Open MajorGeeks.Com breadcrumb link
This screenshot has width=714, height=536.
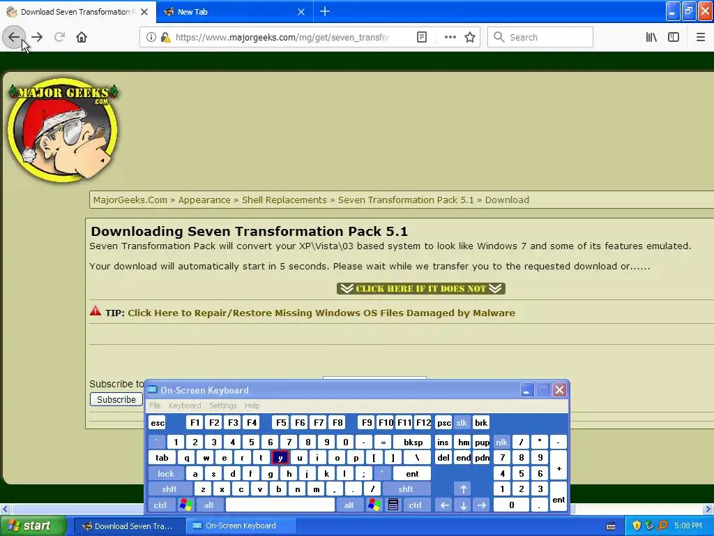(130, 200)
